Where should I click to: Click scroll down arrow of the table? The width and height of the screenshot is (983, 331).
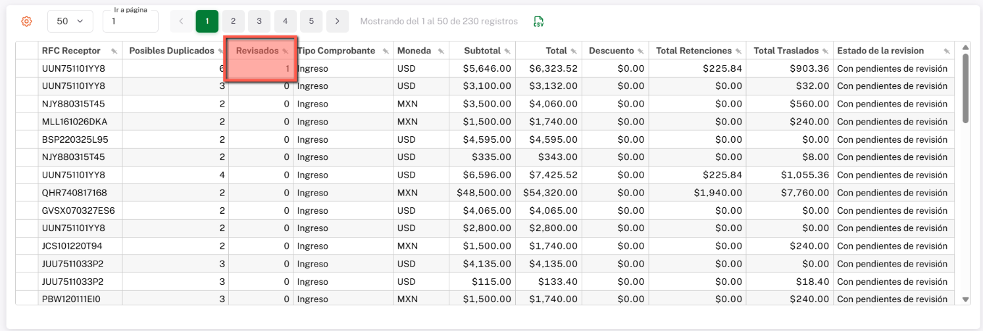click(965, 299)
